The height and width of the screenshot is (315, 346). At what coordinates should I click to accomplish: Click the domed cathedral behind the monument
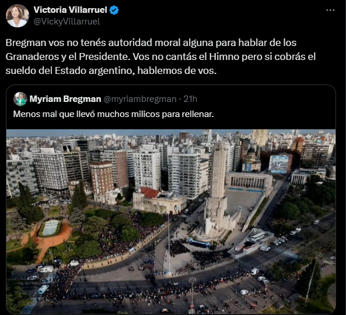tap(251, 160)
